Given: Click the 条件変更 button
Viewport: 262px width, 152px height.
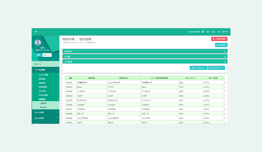Looking at the screenshot, I should tap(221, 45).
